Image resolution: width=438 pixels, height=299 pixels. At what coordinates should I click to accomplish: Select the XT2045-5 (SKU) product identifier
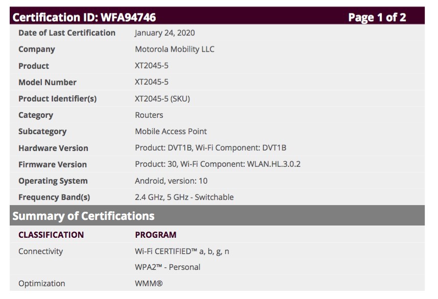pos(162,98)
